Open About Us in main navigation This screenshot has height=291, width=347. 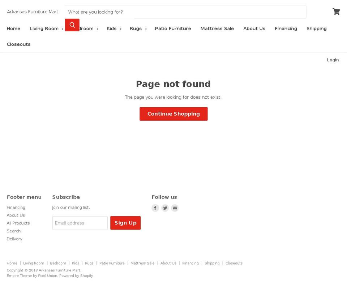pyautogui.click(x=254, y=29)
